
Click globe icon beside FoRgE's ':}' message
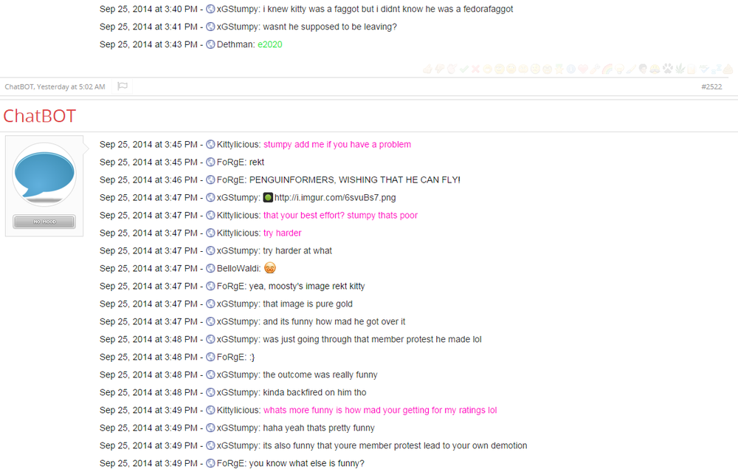tap(210, 357)
